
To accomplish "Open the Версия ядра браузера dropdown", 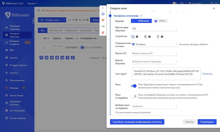I will pos(154,29).
